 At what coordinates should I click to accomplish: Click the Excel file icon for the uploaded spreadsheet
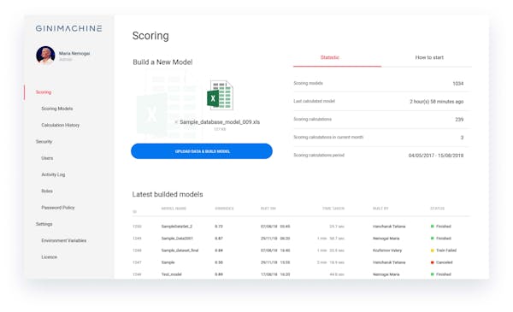[220, 95]
